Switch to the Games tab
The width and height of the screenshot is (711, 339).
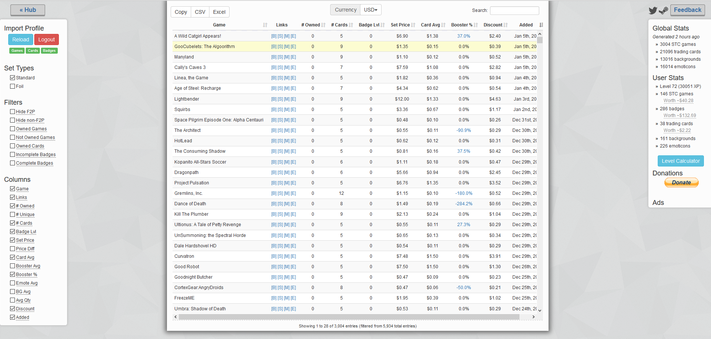coord(17,51)
